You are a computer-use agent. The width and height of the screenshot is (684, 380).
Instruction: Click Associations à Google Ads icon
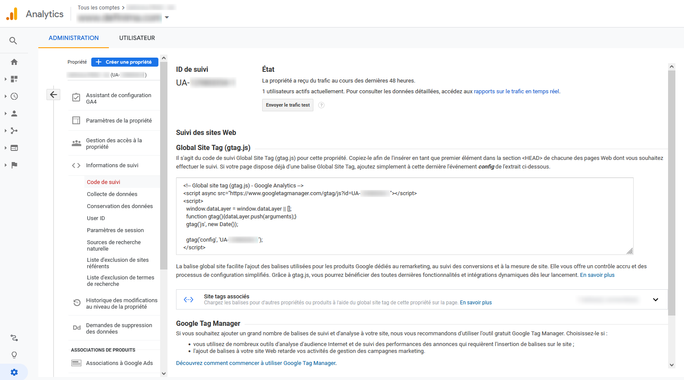[x=76, y=363]
